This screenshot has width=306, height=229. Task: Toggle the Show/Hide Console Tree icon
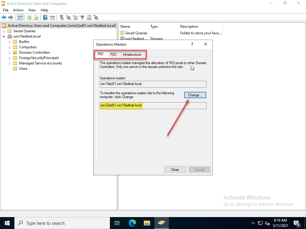point(20,17)
